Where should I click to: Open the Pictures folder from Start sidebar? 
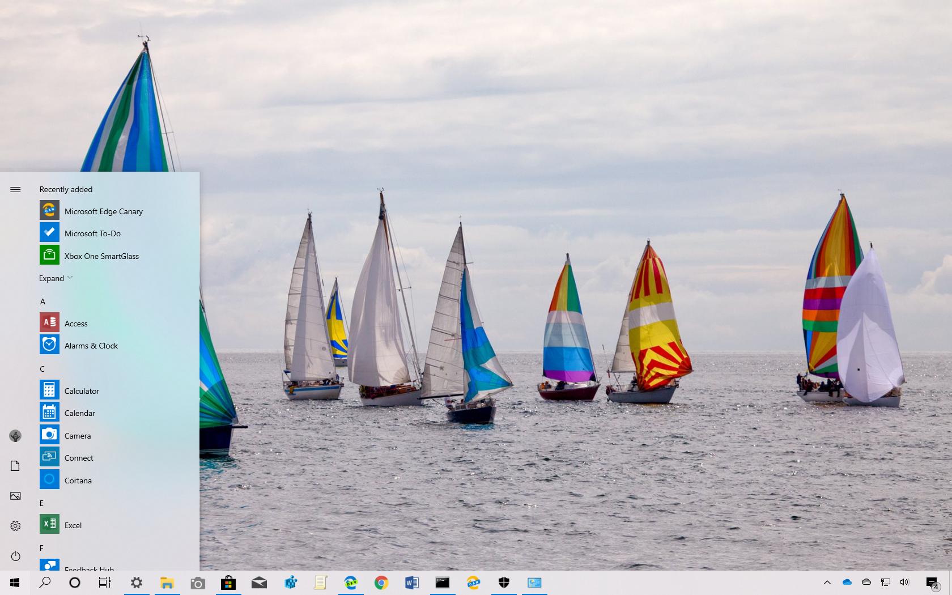point(15,495)
